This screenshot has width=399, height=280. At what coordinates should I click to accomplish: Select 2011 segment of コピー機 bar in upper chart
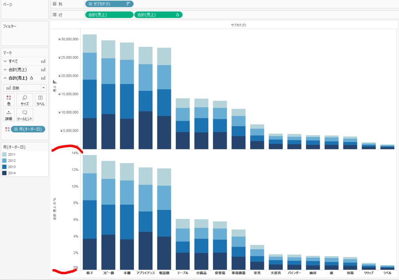(x=108, y=49)
